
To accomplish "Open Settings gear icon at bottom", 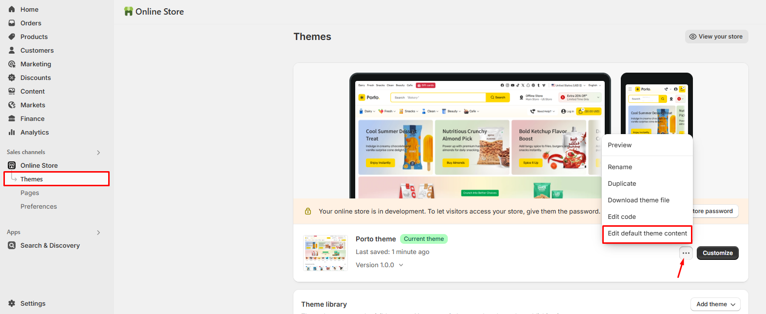I will point(12,303).
